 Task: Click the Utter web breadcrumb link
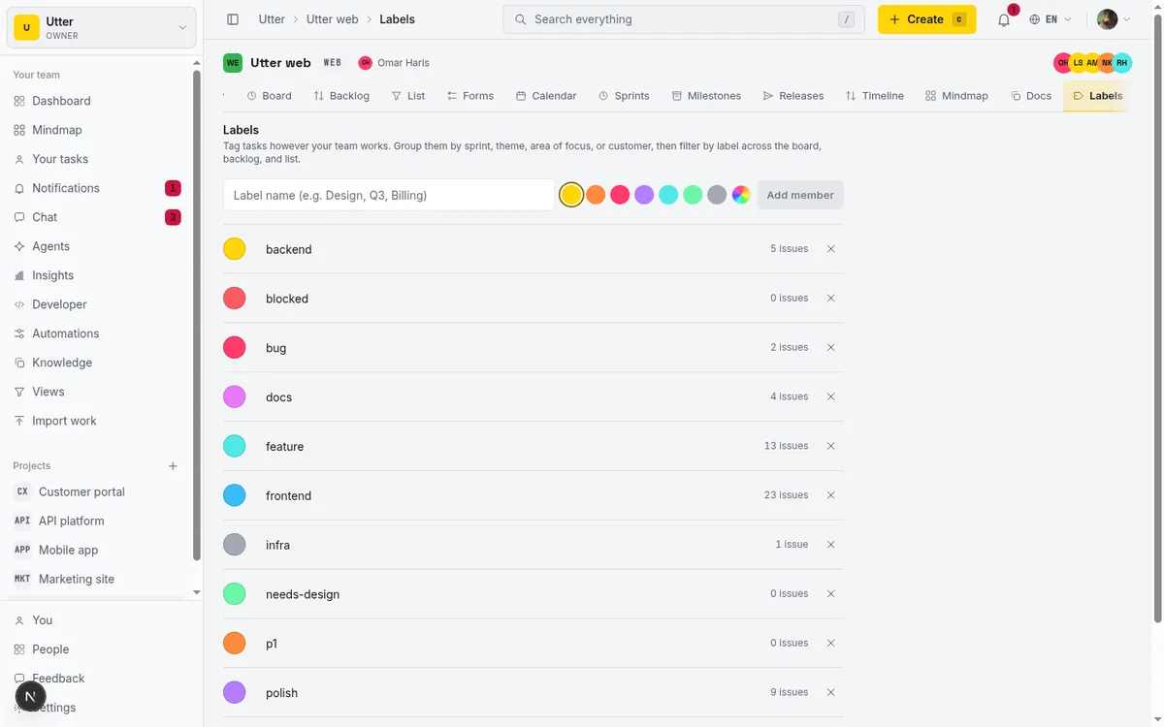(332, 19)
